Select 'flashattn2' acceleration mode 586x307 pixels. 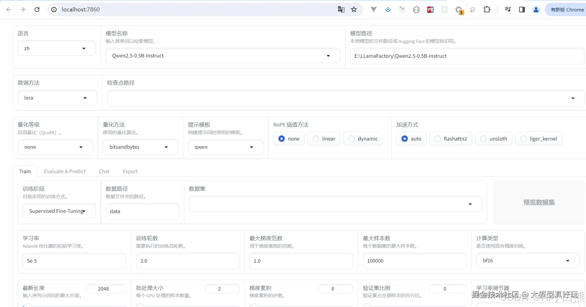point(451,139)
